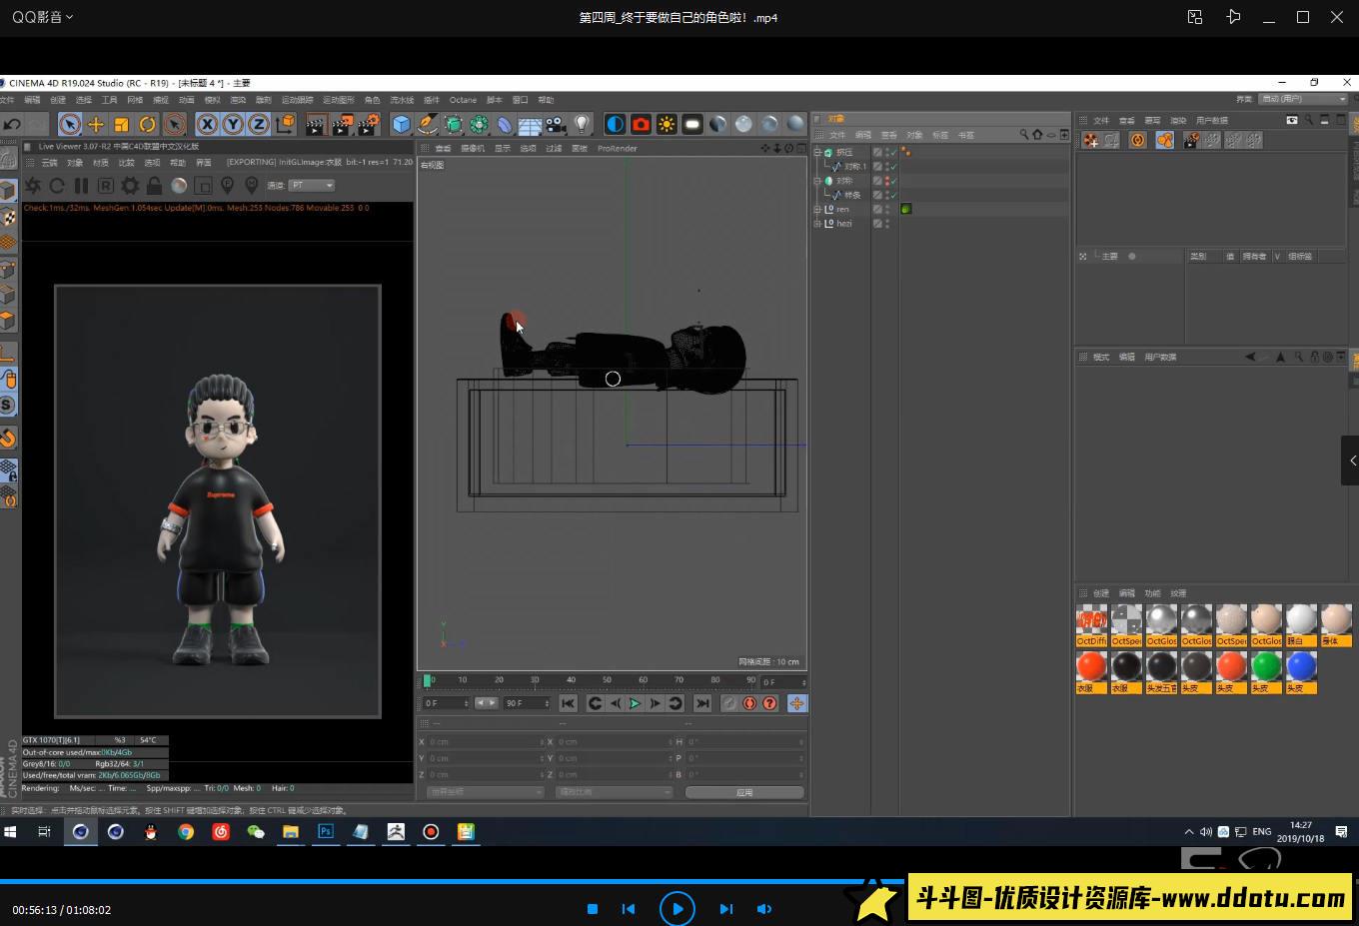Add Octane sun daylight icon
Viewport: 1359px width, 926px height.
667,124
